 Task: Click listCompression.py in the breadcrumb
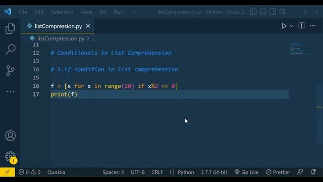point(61,38)
